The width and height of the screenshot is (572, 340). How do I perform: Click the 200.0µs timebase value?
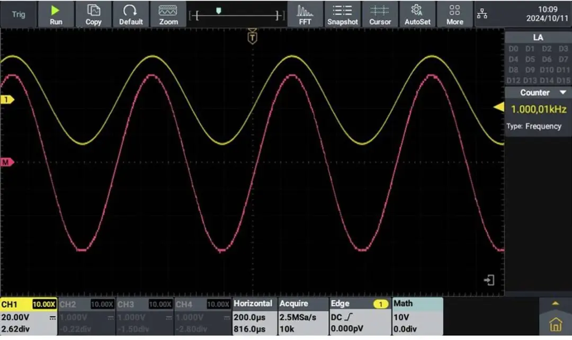(x=249, y=317)
